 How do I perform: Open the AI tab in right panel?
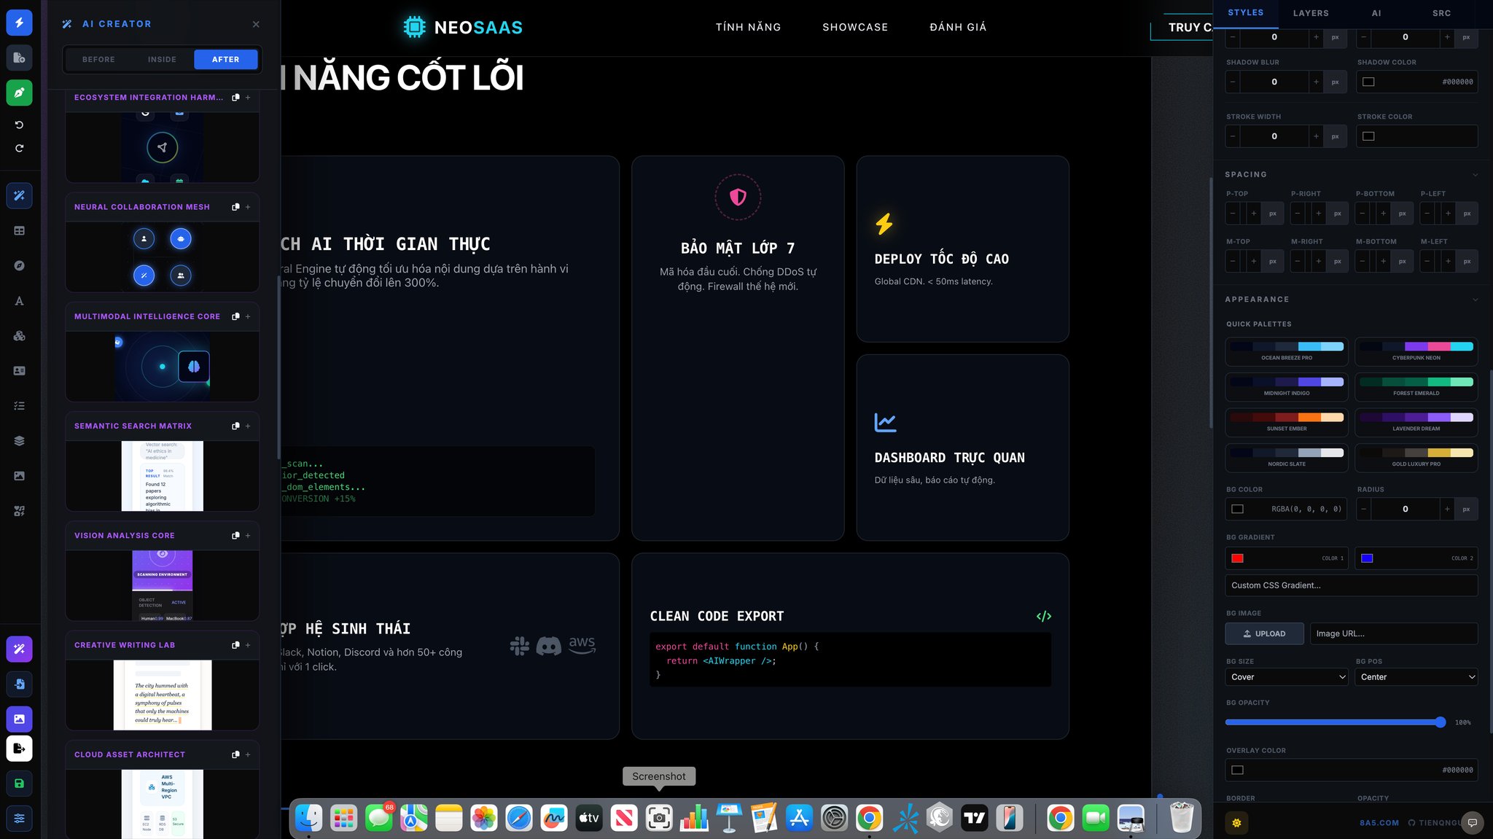click(1376, 13)
